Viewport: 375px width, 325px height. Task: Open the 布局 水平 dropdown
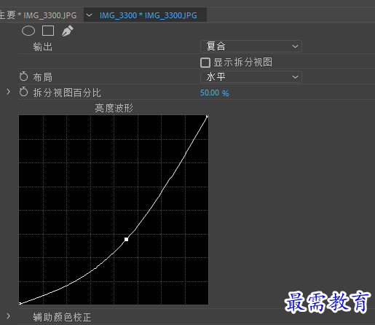pyautogui.click(x=251, y=77)
